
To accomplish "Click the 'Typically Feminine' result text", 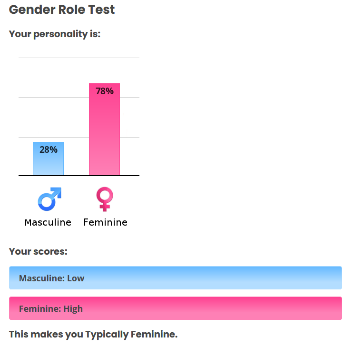I will tap(131, 334).
